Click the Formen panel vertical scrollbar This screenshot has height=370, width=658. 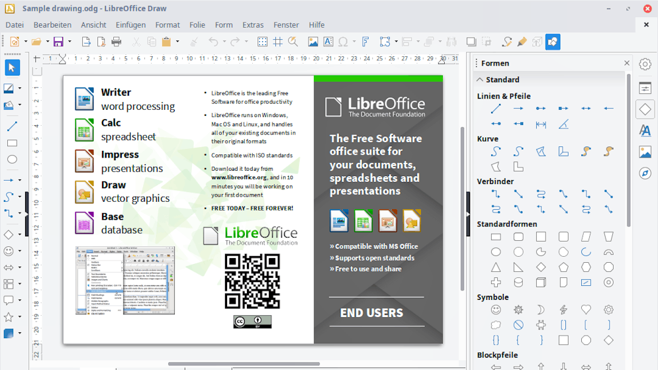628,150
